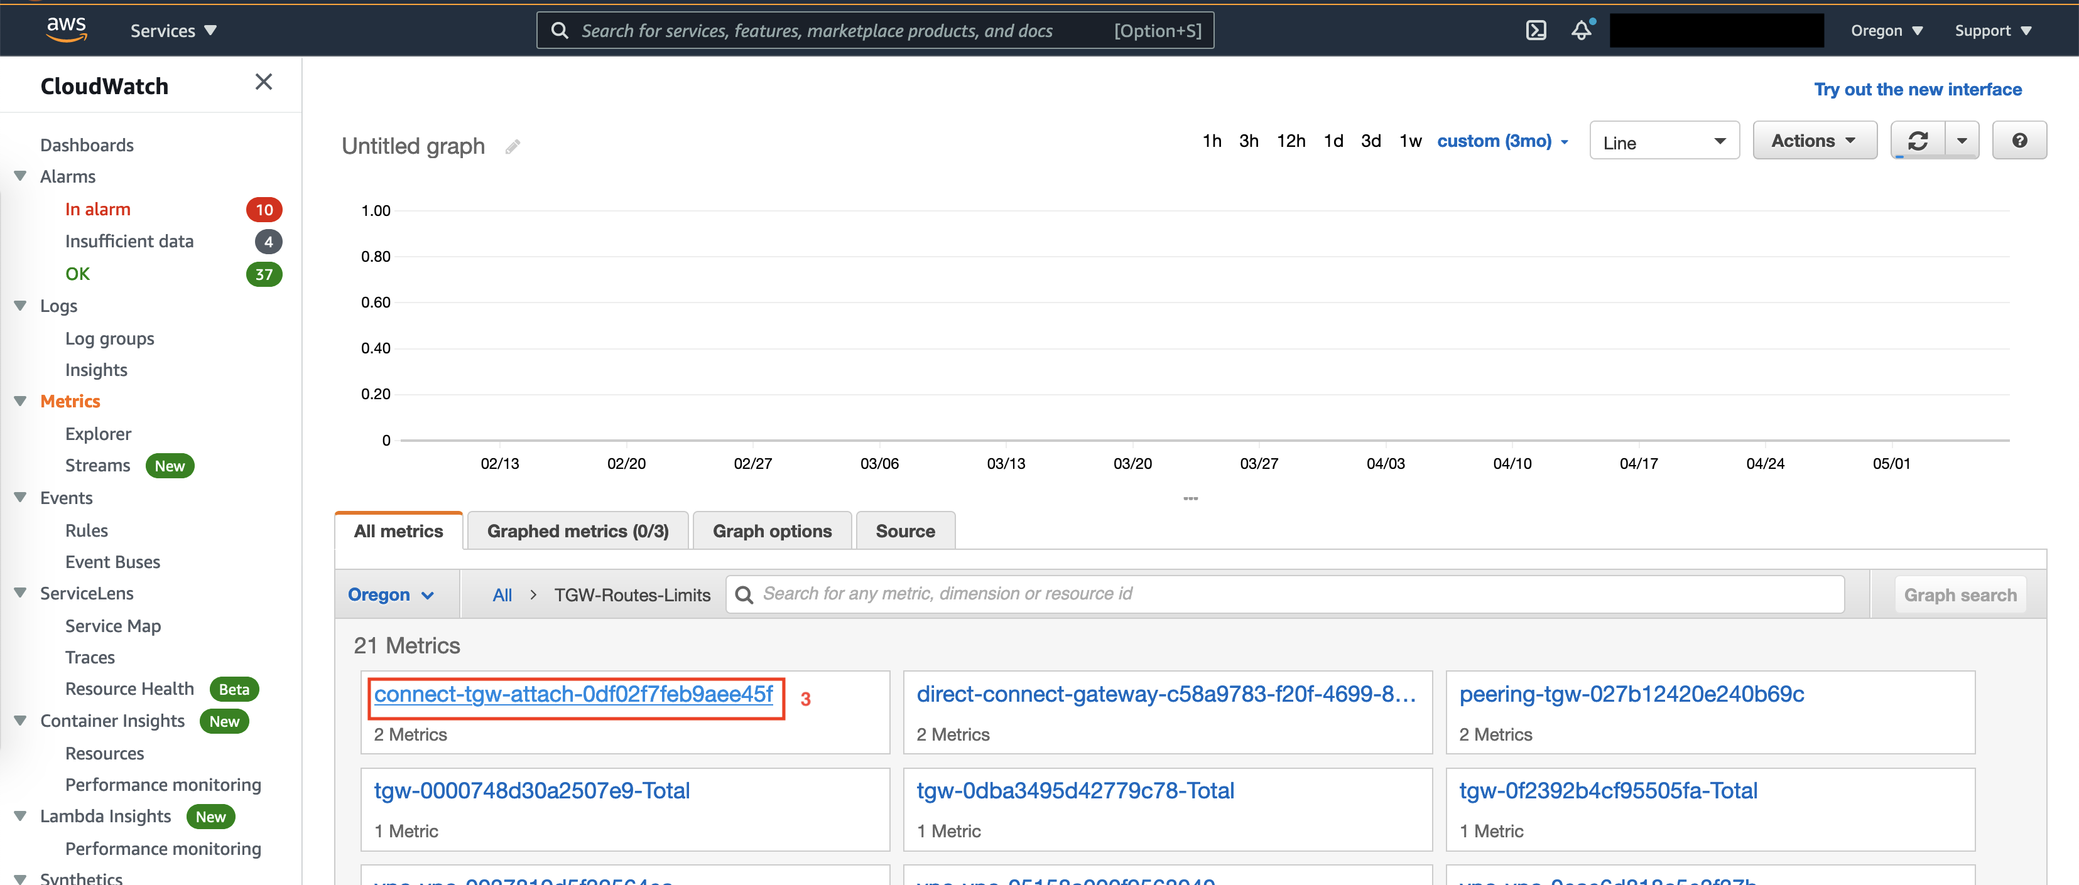This screenshot has width=2079, height=885.
Task: Collapse the Alarms section in sidebar
Action: [x=21, y=176]
